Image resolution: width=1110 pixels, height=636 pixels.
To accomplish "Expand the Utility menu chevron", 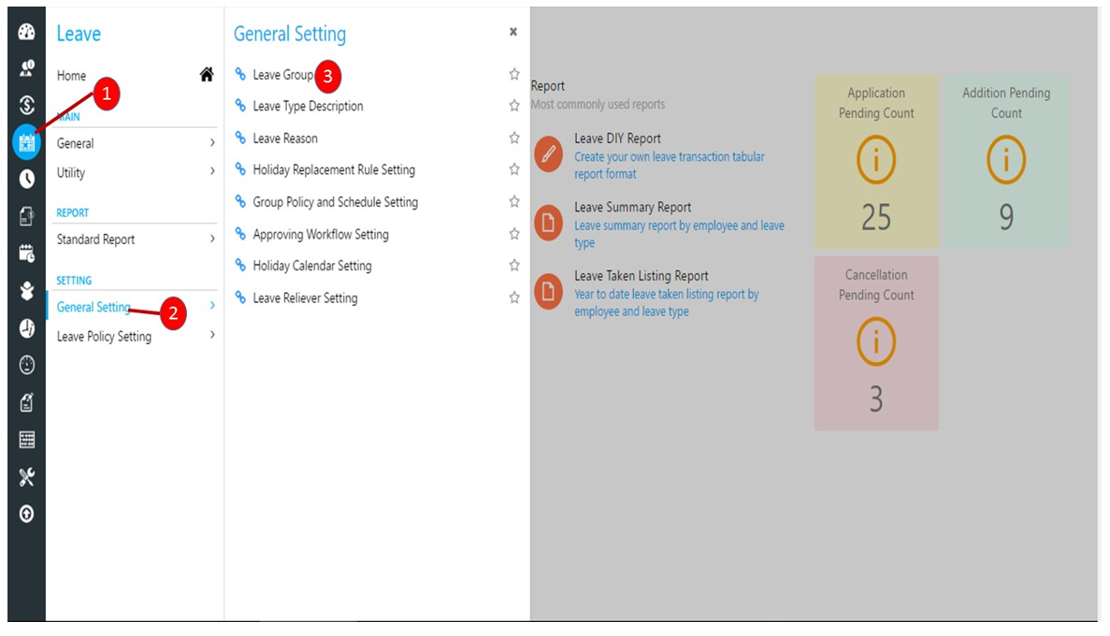I will (211, 171).
